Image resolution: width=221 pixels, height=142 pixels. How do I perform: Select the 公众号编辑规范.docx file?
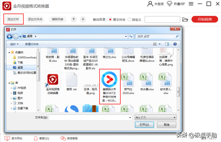point(128,55)
